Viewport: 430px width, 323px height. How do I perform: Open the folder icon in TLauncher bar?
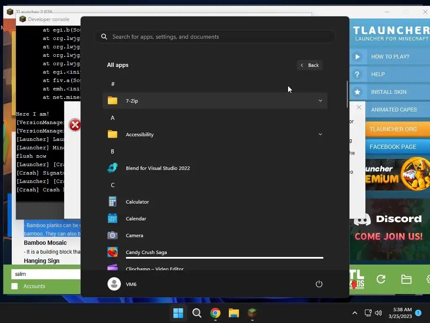tap(406, 279)
